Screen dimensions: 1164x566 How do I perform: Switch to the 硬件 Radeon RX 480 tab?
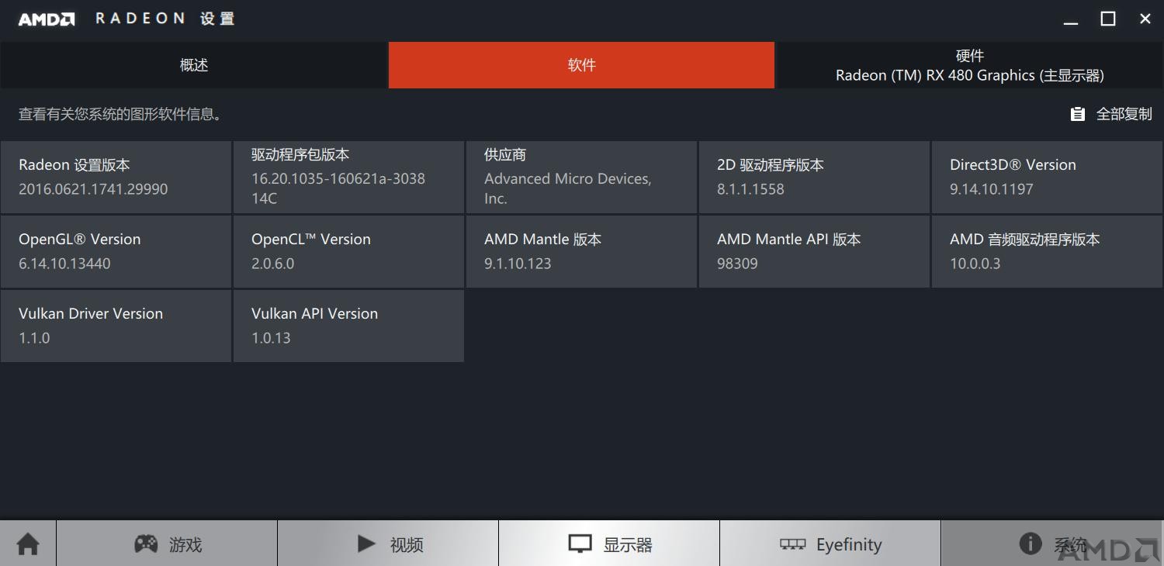pos(969,65)
